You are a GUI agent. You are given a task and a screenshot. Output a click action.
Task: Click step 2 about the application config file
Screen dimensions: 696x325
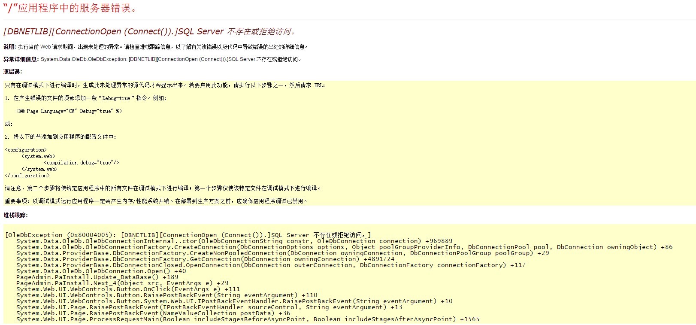pyautogui.click(x=61, y=137)
